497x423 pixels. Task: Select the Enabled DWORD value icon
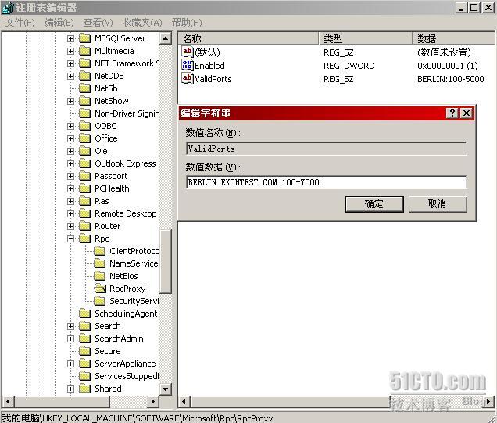coord(188,65)
